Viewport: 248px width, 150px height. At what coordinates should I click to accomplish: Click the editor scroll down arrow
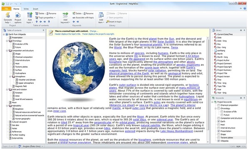tap(208, 142)
